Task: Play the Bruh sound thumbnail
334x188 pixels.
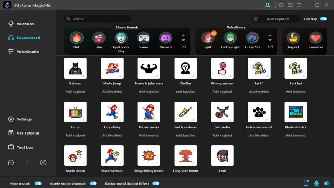Action: pyautogui.click(x=223, y=155)
